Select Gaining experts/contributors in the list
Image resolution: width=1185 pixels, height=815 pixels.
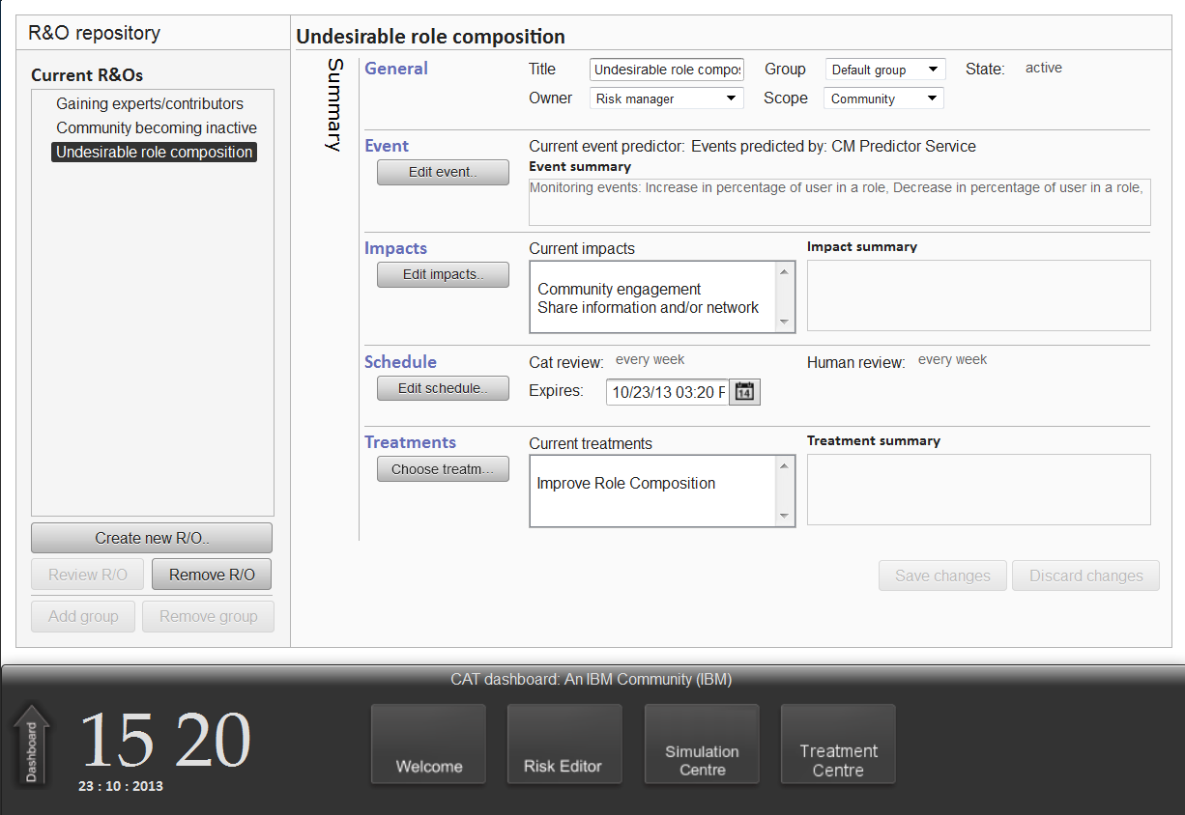[150, 104]
